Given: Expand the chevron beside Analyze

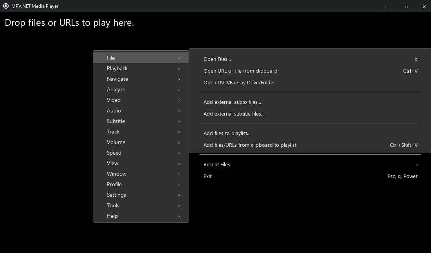Looking at the screenshot, I should (179, 90).
